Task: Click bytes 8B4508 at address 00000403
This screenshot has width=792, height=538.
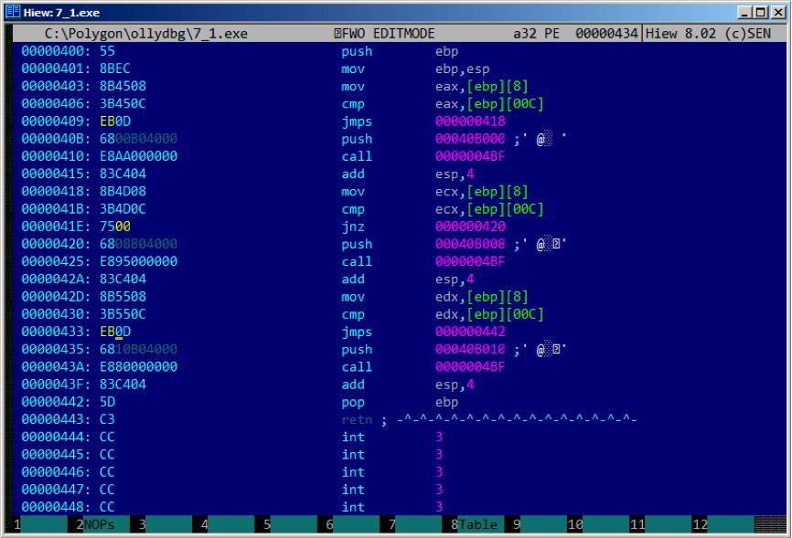Action: click(123, 86)
